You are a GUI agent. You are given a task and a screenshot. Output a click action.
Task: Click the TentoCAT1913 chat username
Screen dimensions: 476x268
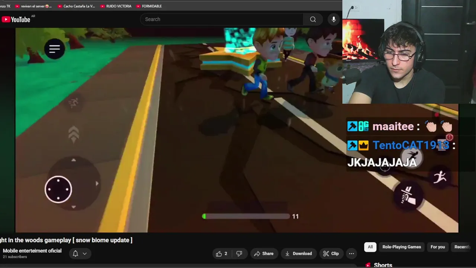[x=411, y=145]
